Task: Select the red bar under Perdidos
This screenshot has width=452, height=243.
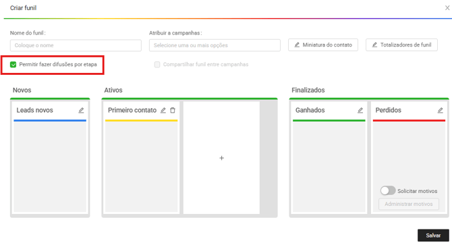Action: pos(409,121)
